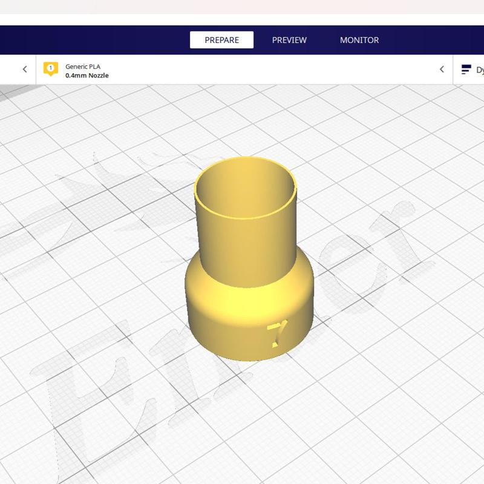The image size is (484, 484).
Task: Go to the MONITOR stage tab
Action: tap(359, 40)
